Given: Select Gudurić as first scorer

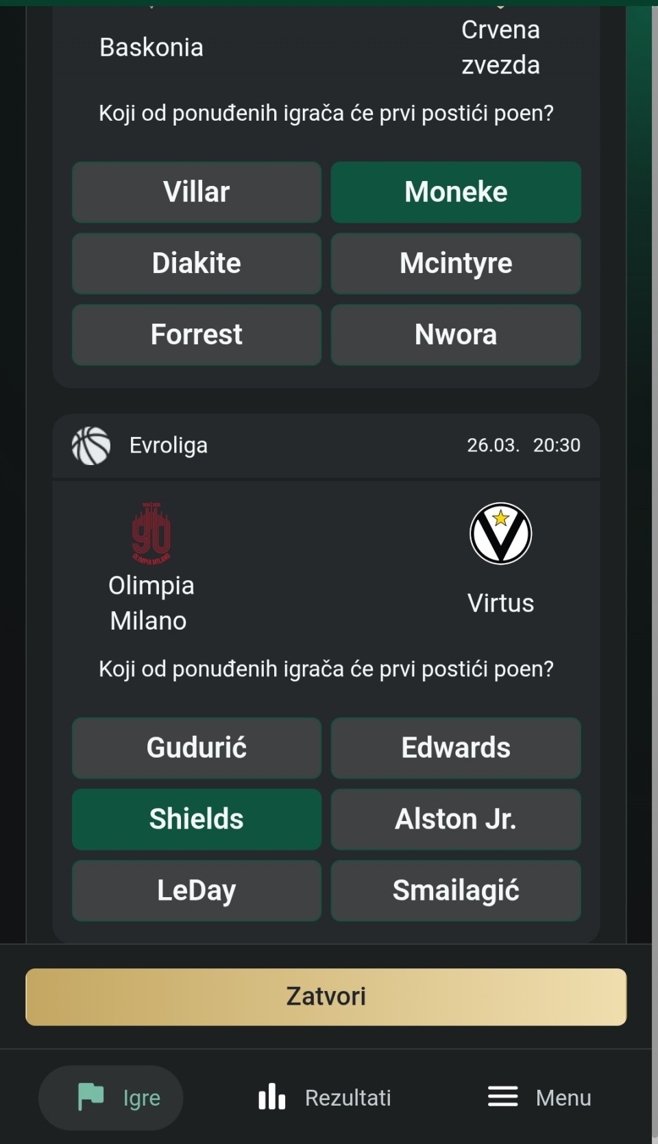Looking at the screenshot, I should (x=197, y=748).
